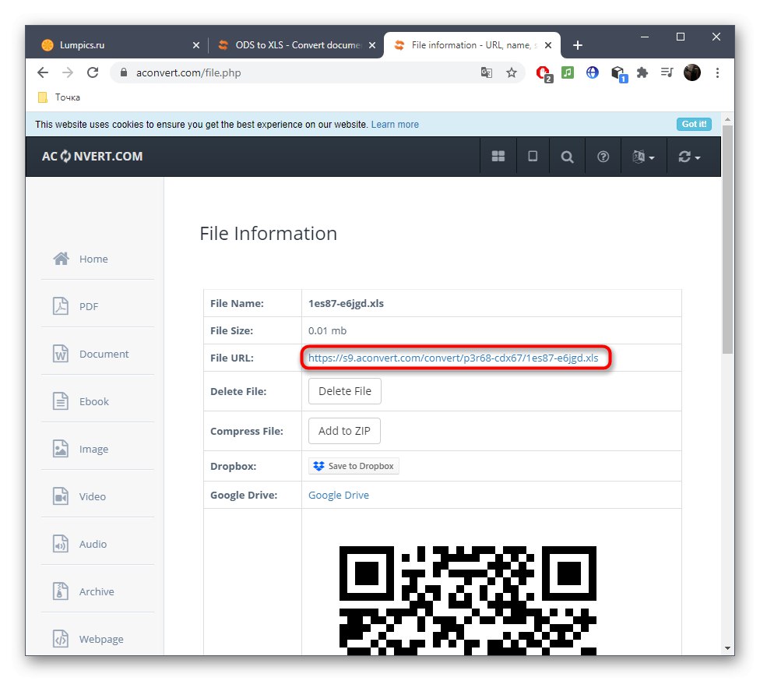Click the ACONVERT.COM logo
760x681 pixels.
92,156
